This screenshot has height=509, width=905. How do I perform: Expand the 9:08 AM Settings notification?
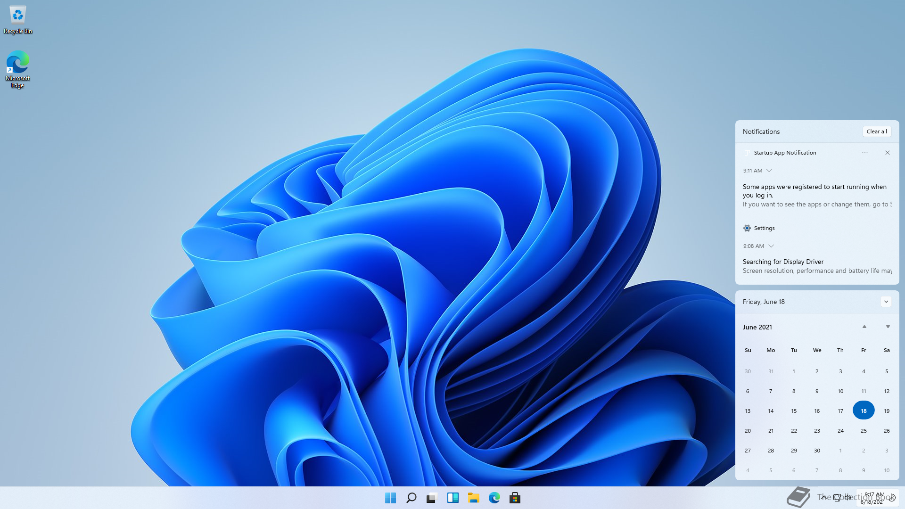pos(771,246)
